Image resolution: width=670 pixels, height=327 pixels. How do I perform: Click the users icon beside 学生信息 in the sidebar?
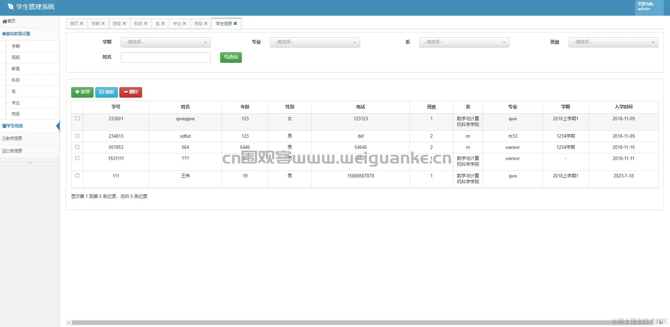(x=4, y=126)
